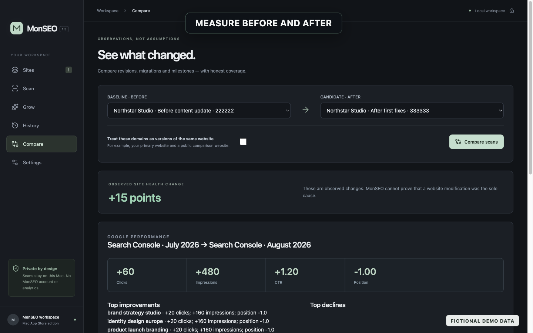Click the History clock icon in sidebar

pyautogui.click(x=15, y=125)
